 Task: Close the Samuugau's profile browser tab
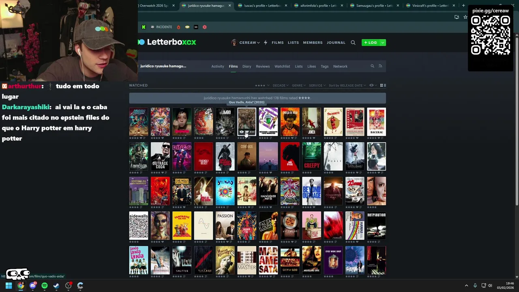pyautogui.click(x=398, y=6)
